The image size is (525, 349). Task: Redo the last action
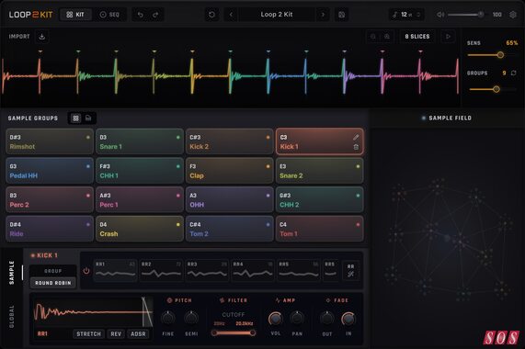(x=155, y=15)
